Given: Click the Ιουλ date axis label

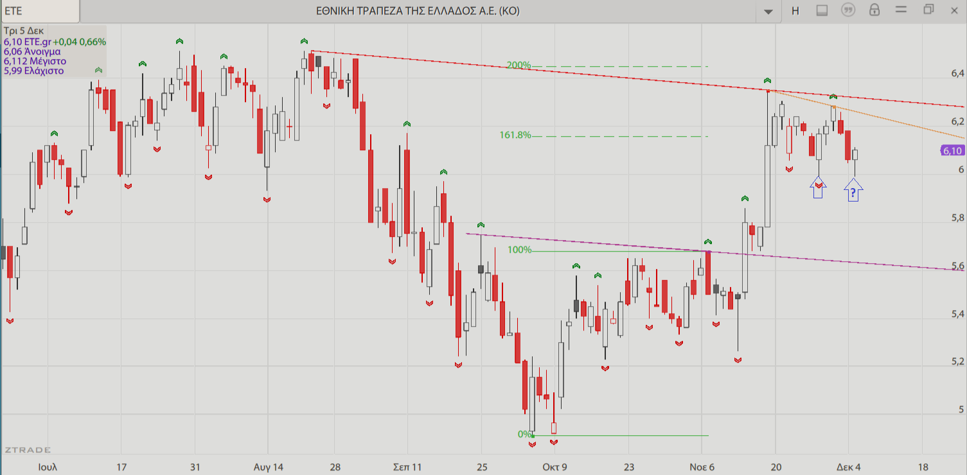Looking at the screenshot, I should tap(48, 467).
